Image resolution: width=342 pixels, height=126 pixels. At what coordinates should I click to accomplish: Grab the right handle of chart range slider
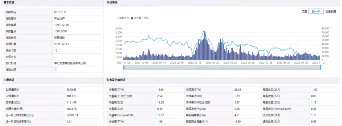(x=320, y=68)
